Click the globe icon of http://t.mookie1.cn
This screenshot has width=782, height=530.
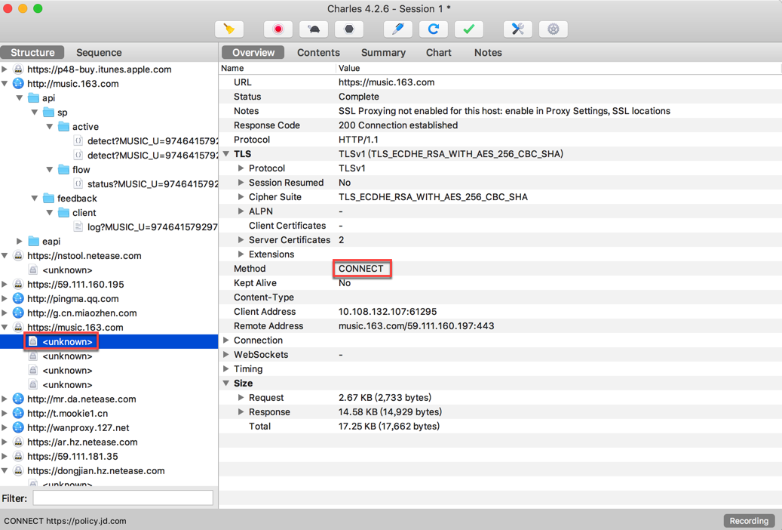[x=18, y=413]
